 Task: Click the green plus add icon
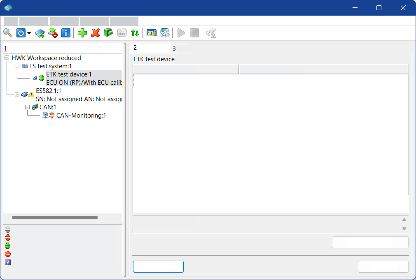click(x=82, y=33)
